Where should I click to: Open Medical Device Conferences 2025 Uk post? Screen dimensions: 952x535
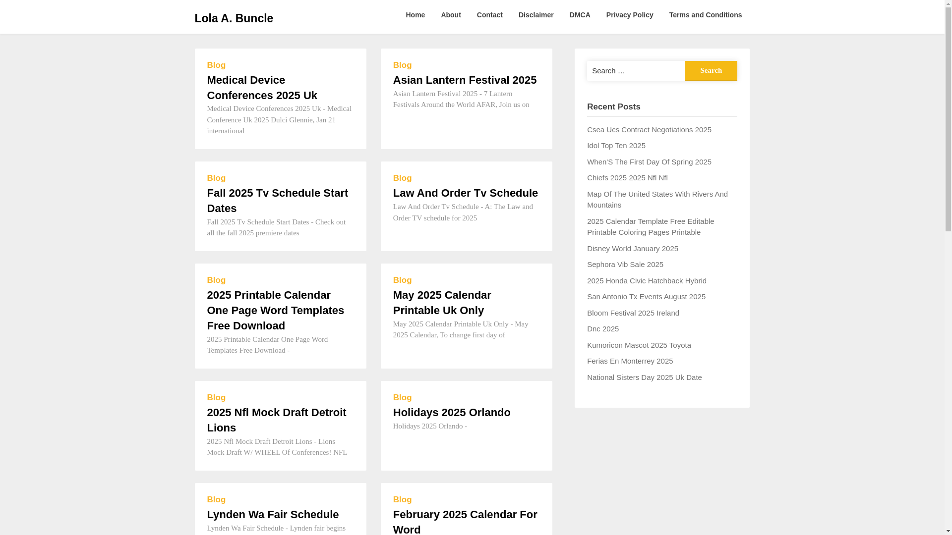[262, 88]
